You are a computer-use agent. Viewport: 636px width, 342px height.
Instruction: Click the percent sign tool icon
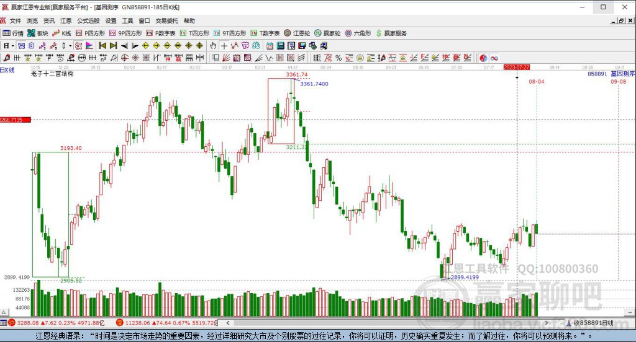coord(338,58)
